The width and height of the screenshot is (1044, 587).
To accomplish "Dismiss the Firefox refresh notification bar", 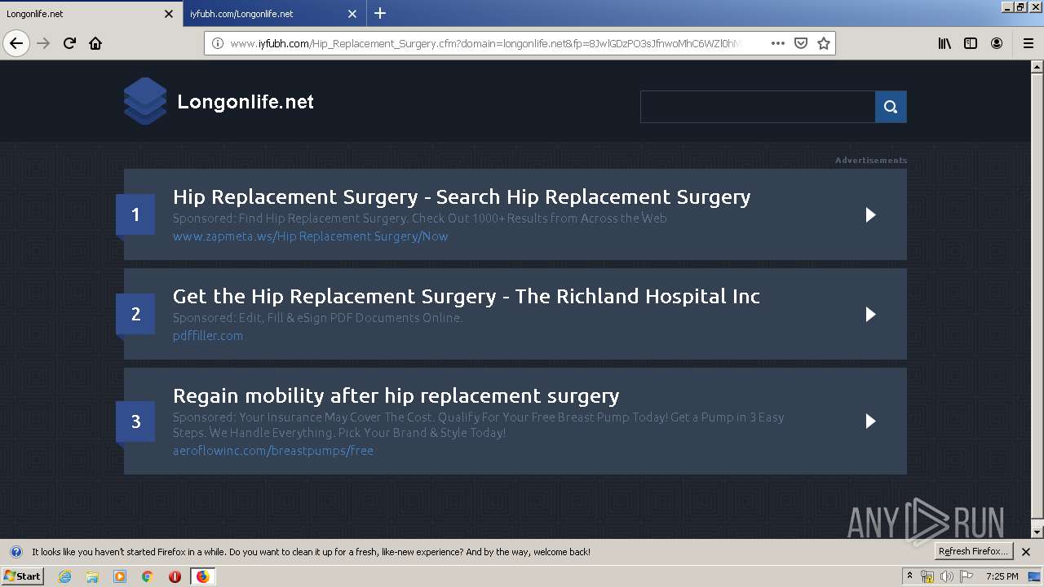I will tap(1026, 552).
